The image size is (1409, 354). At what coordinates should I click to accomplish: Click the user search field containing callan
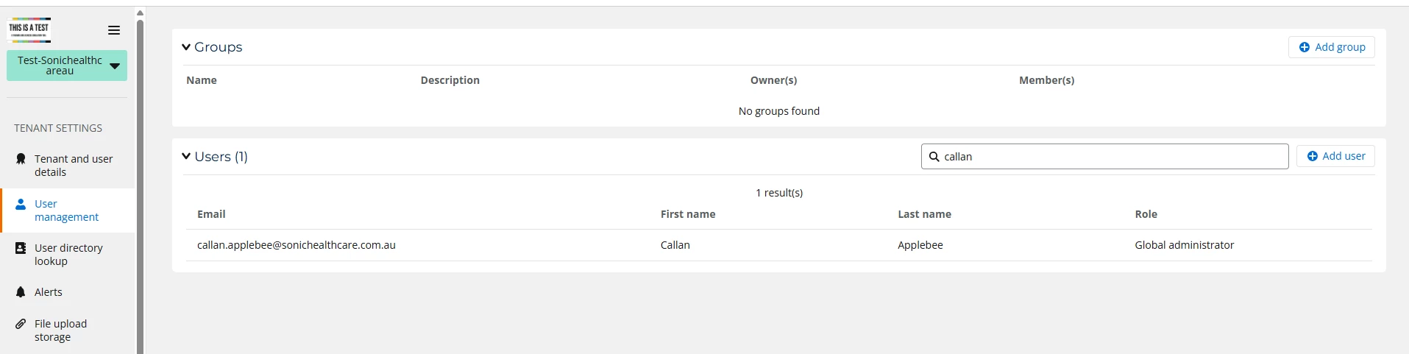point(1104,157)
